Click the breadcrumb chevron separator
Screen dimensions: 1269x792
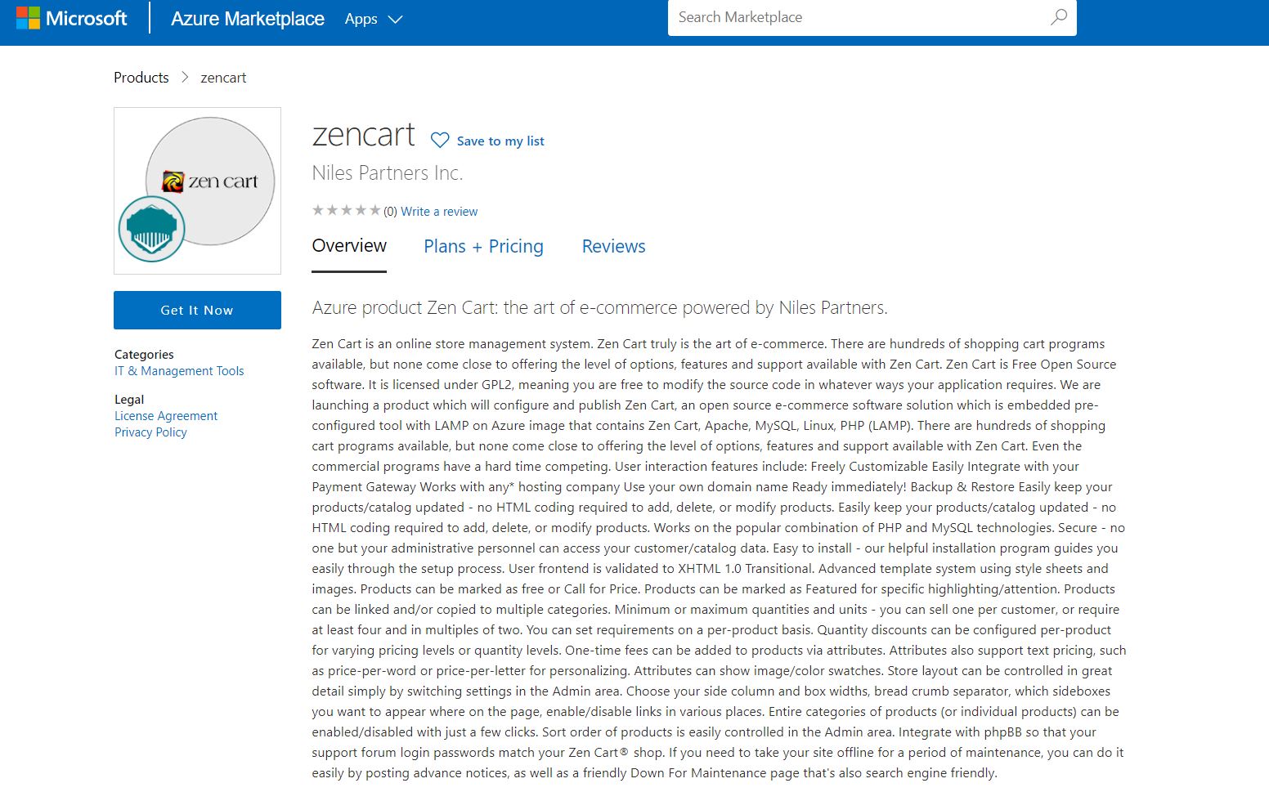185,78
